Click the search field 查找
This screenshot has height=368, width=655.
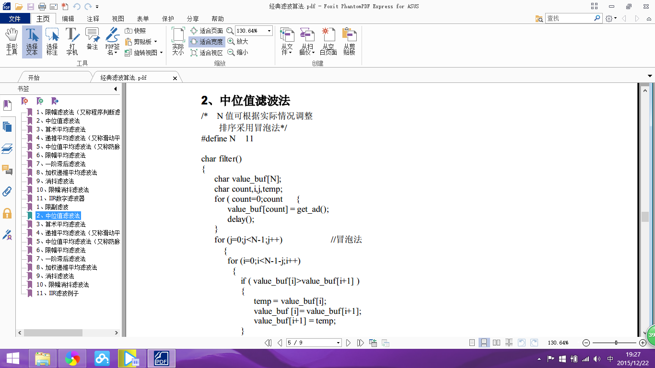point(569,18)
